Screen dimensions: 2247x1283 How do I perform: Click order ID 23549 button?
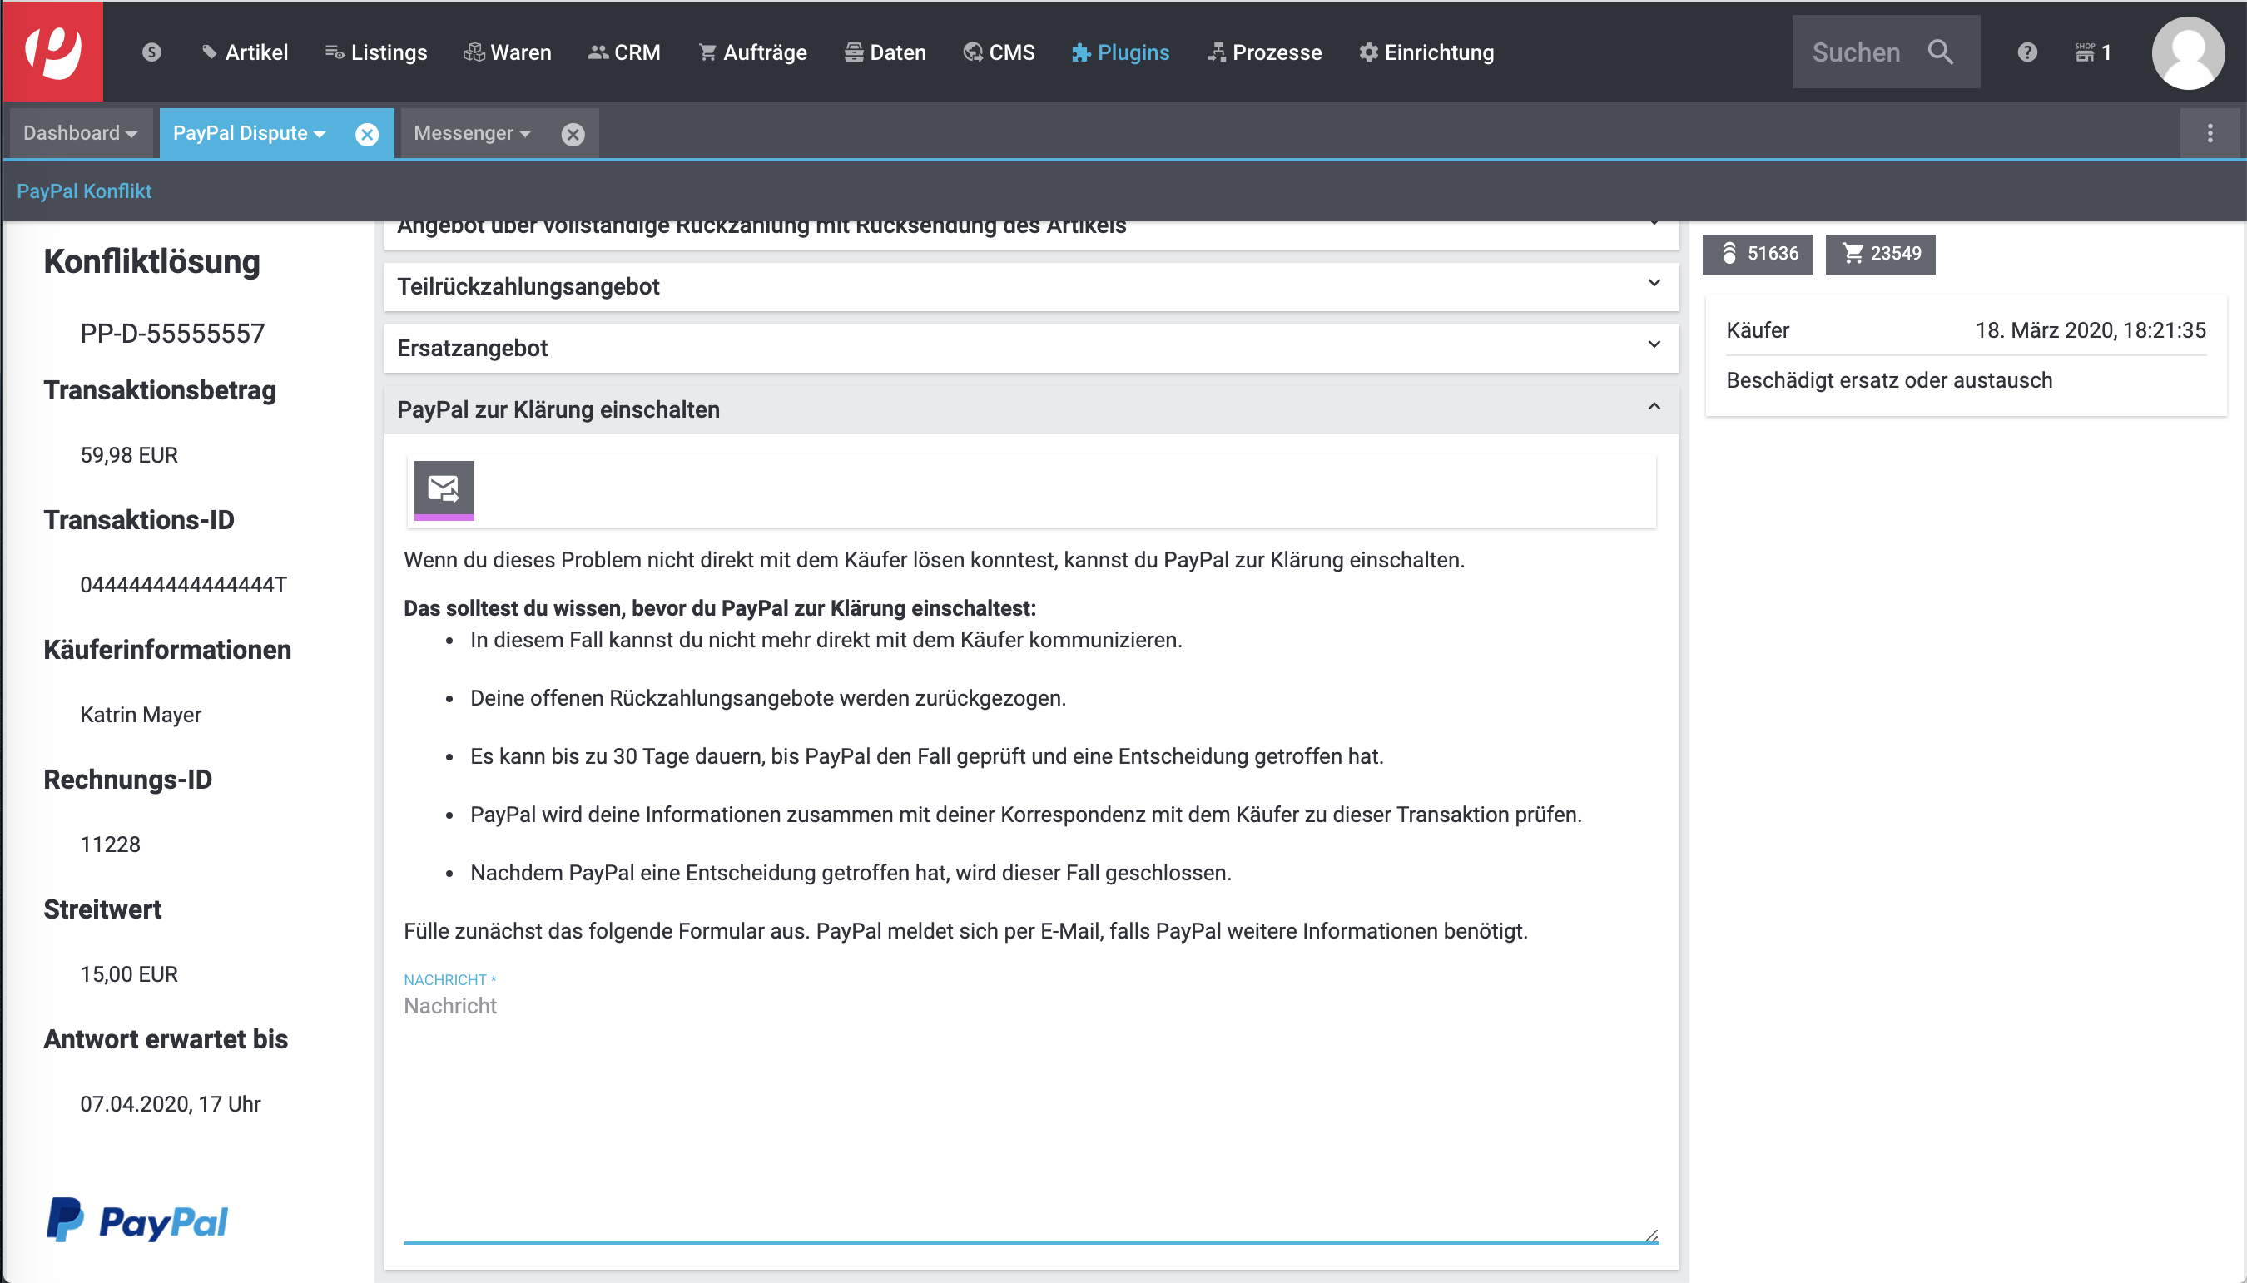point(1879,254)
